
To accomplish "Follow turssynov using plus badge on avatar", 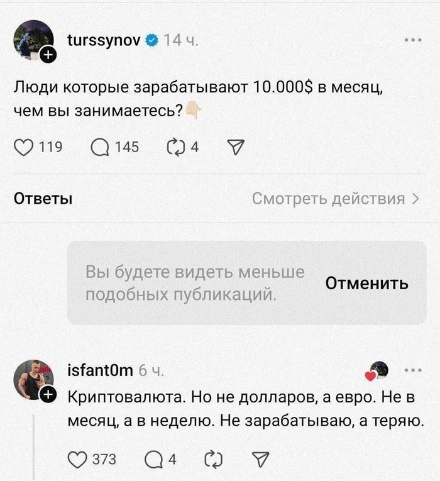I will 48,55.
